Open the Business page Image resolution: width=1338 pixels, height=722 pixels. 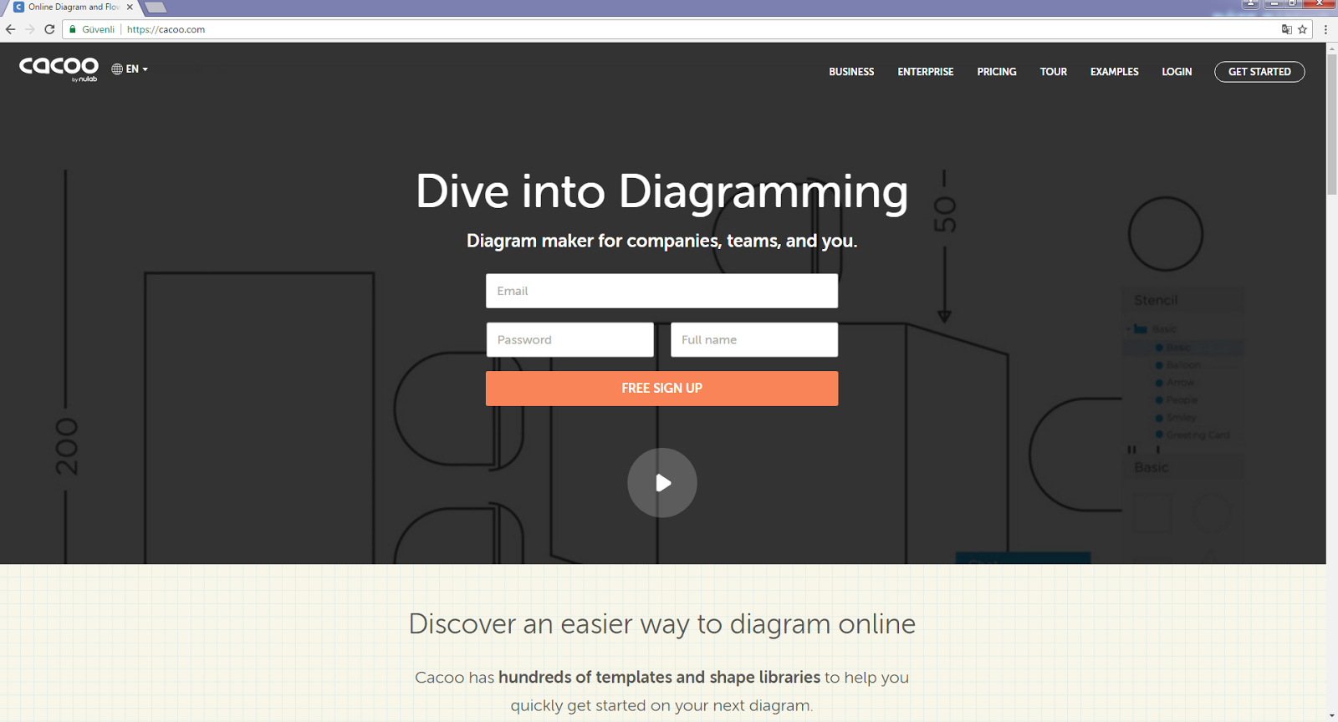tap(851, 72)
